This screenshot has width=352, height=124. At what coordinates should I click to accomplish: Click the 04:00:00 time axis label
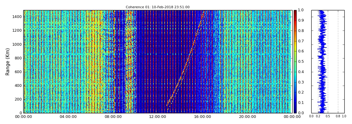68,117
